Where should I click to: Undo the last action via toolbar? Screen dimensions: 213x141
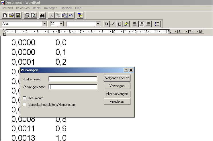[x=71, y=15]
